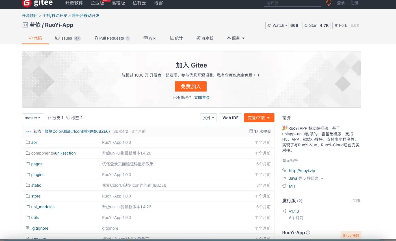Open the Watch dropdown

pos(277,25)
